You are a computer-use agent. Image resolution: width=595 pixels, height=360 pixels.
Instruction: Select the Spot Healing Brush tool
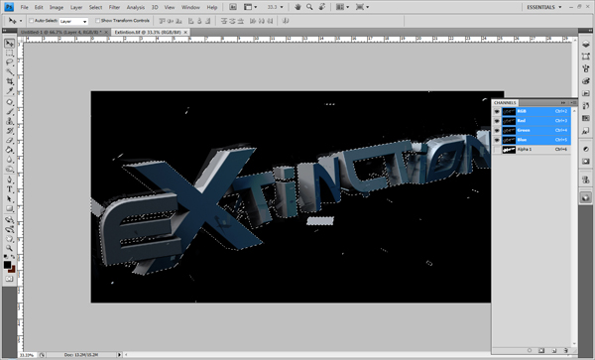[10, 102]
